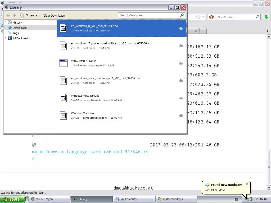Click the browser green downloads arrow
The height and width of the screenshot is (203, 271).
point(266,17)
